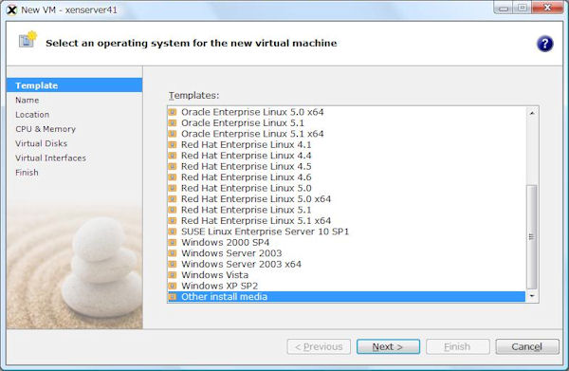Cancel the New VM wizard
This screenshot has width=569, height=371.
tap(527, 346)
